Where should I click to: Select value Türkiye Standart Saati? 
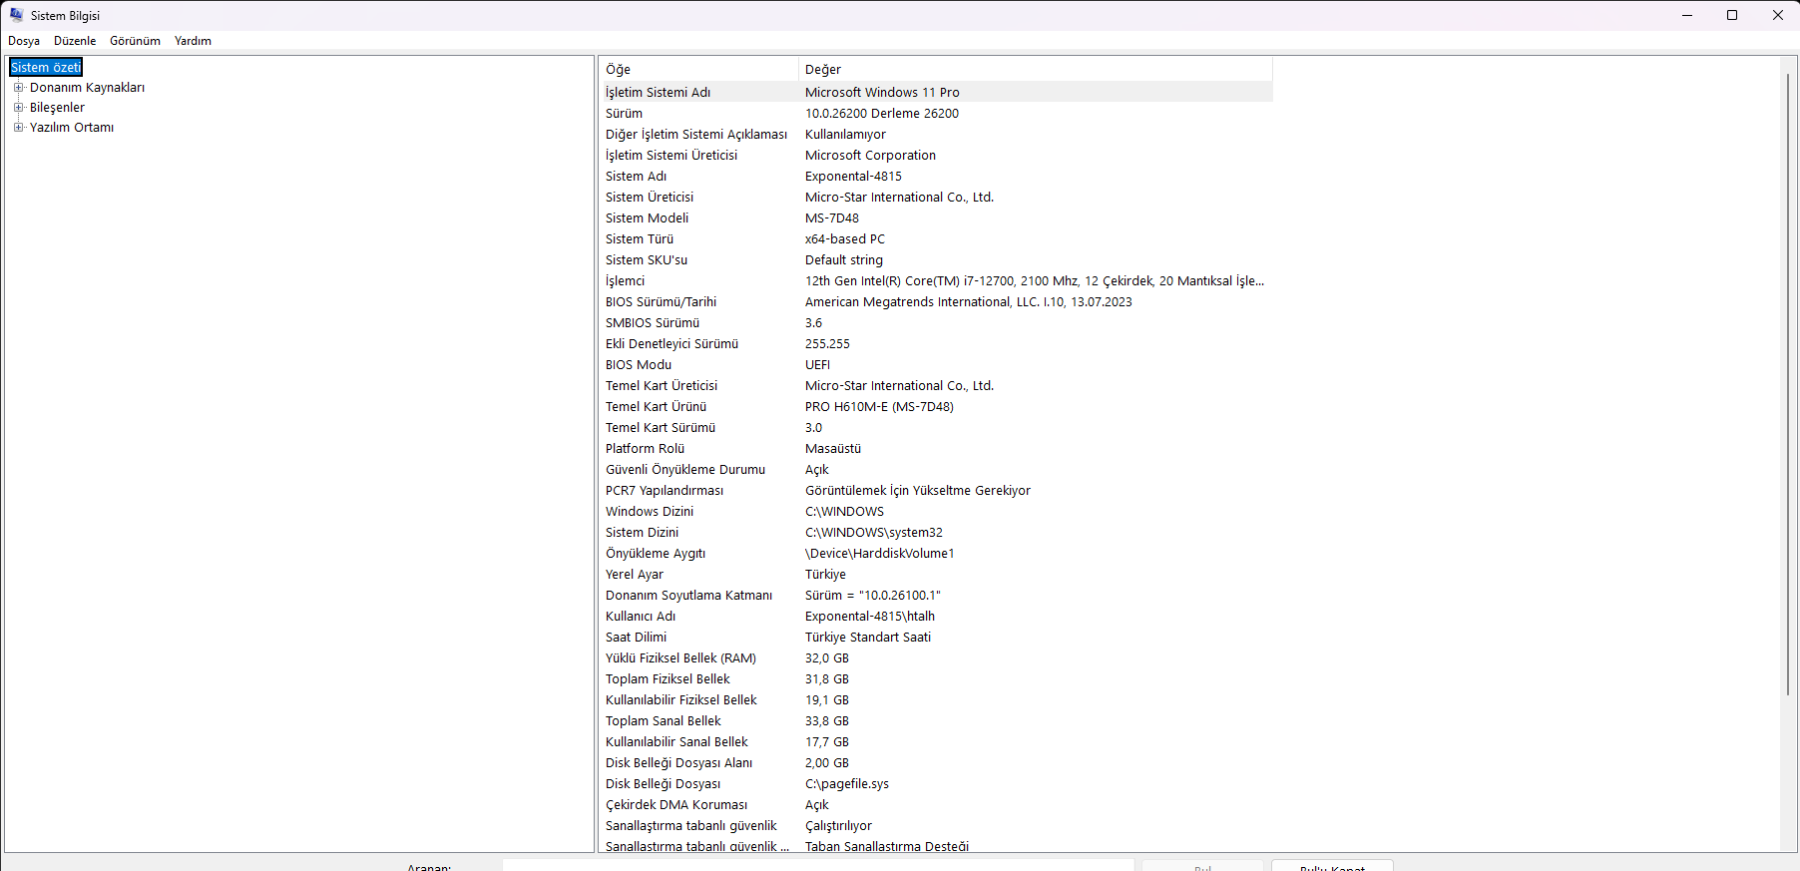868,637
